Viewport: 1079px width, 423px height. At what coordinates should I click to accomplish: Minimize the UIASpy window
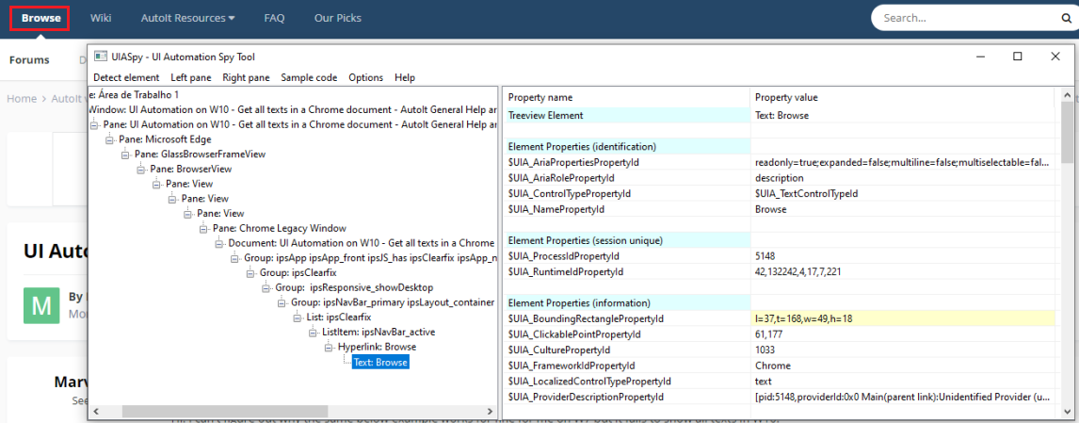point(980,57)
